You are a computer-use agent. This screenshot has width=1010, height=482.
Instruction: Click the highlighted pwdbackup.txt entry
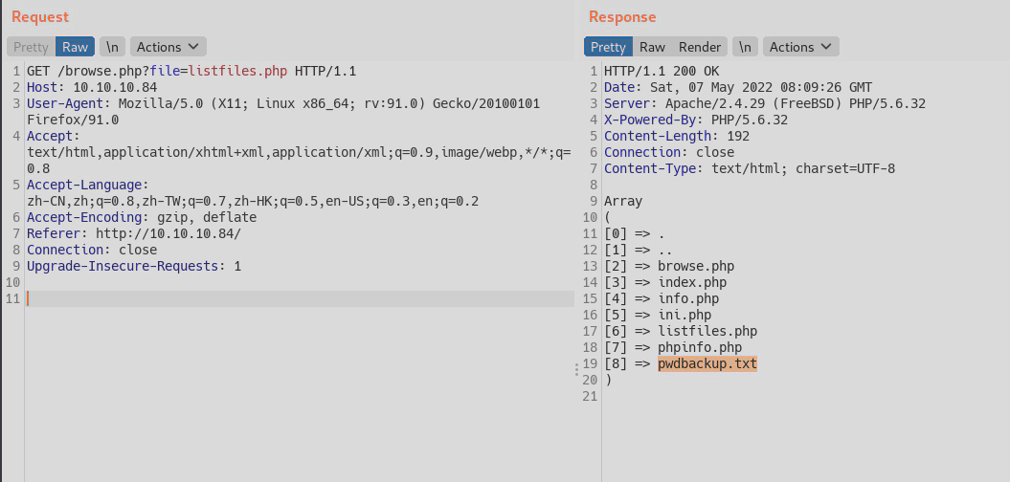(707, 363)
